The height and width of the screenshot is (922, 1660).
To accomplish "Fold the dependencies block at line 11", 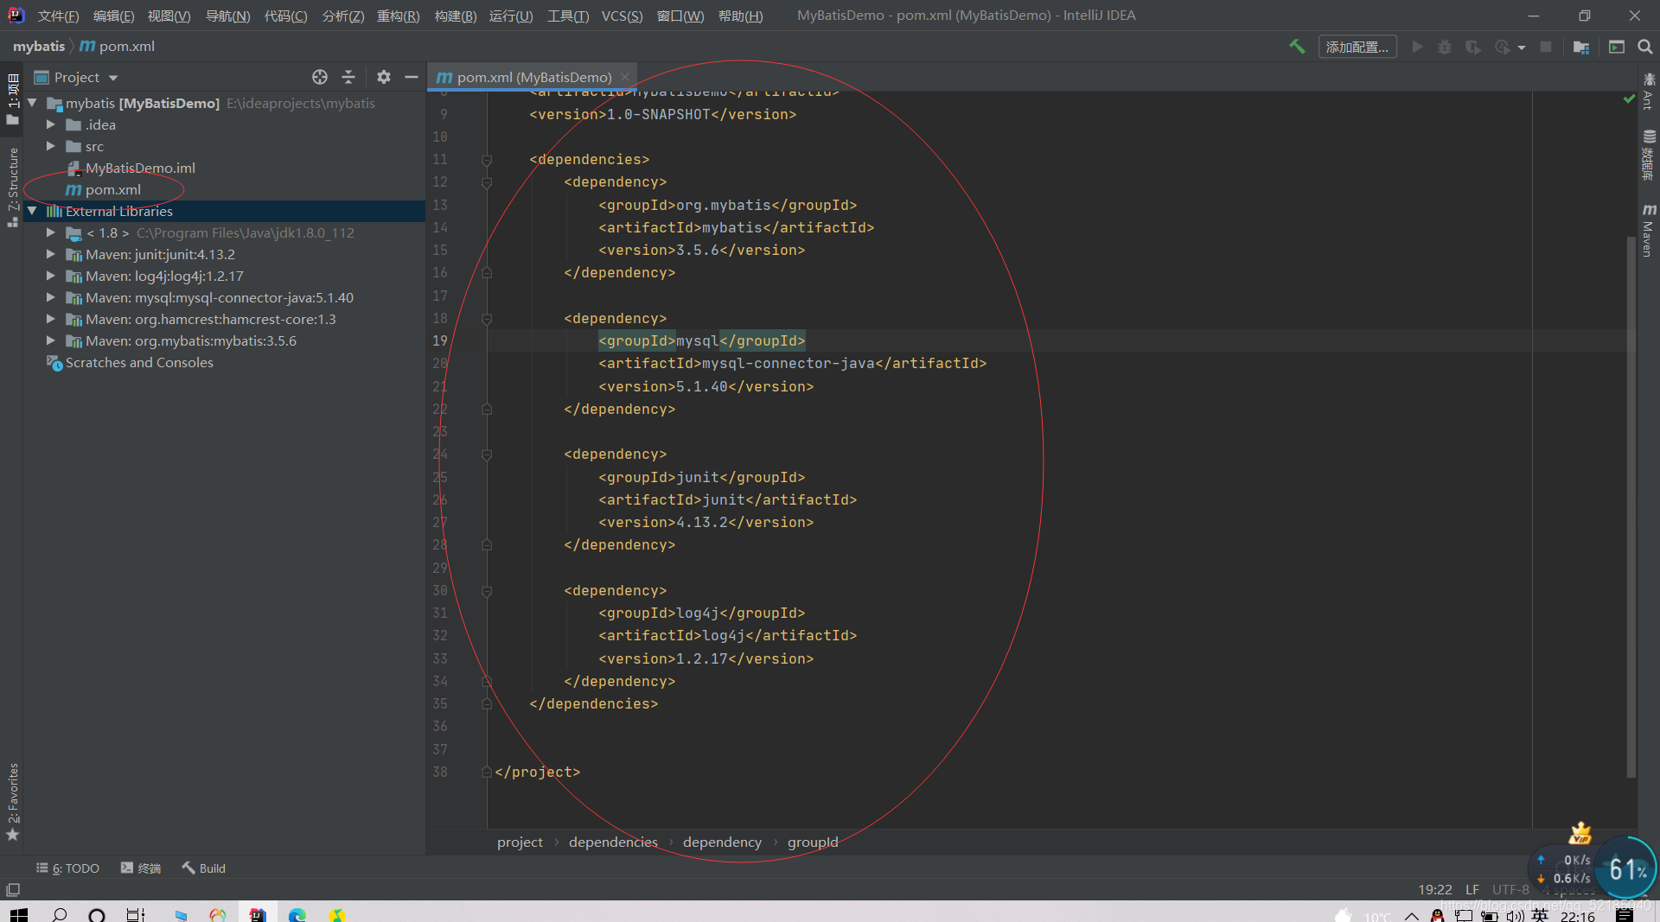I will point(487,160).
